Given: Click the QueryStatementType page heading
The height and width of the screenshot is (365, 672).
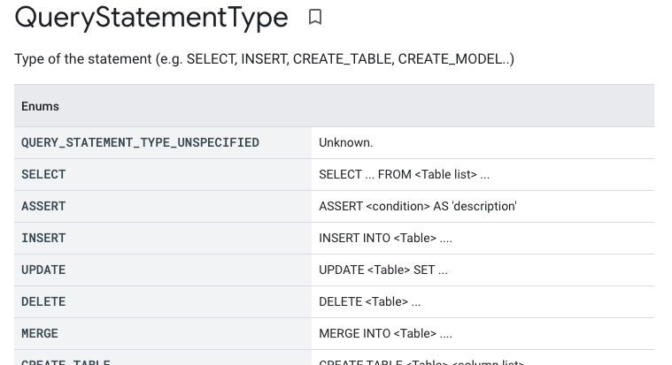Looking at the screenshot, I should (x=151, y=17).
